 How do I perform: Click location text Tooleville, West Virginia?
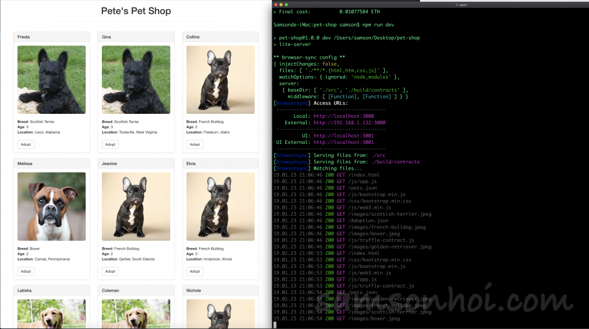coord(138,132)
